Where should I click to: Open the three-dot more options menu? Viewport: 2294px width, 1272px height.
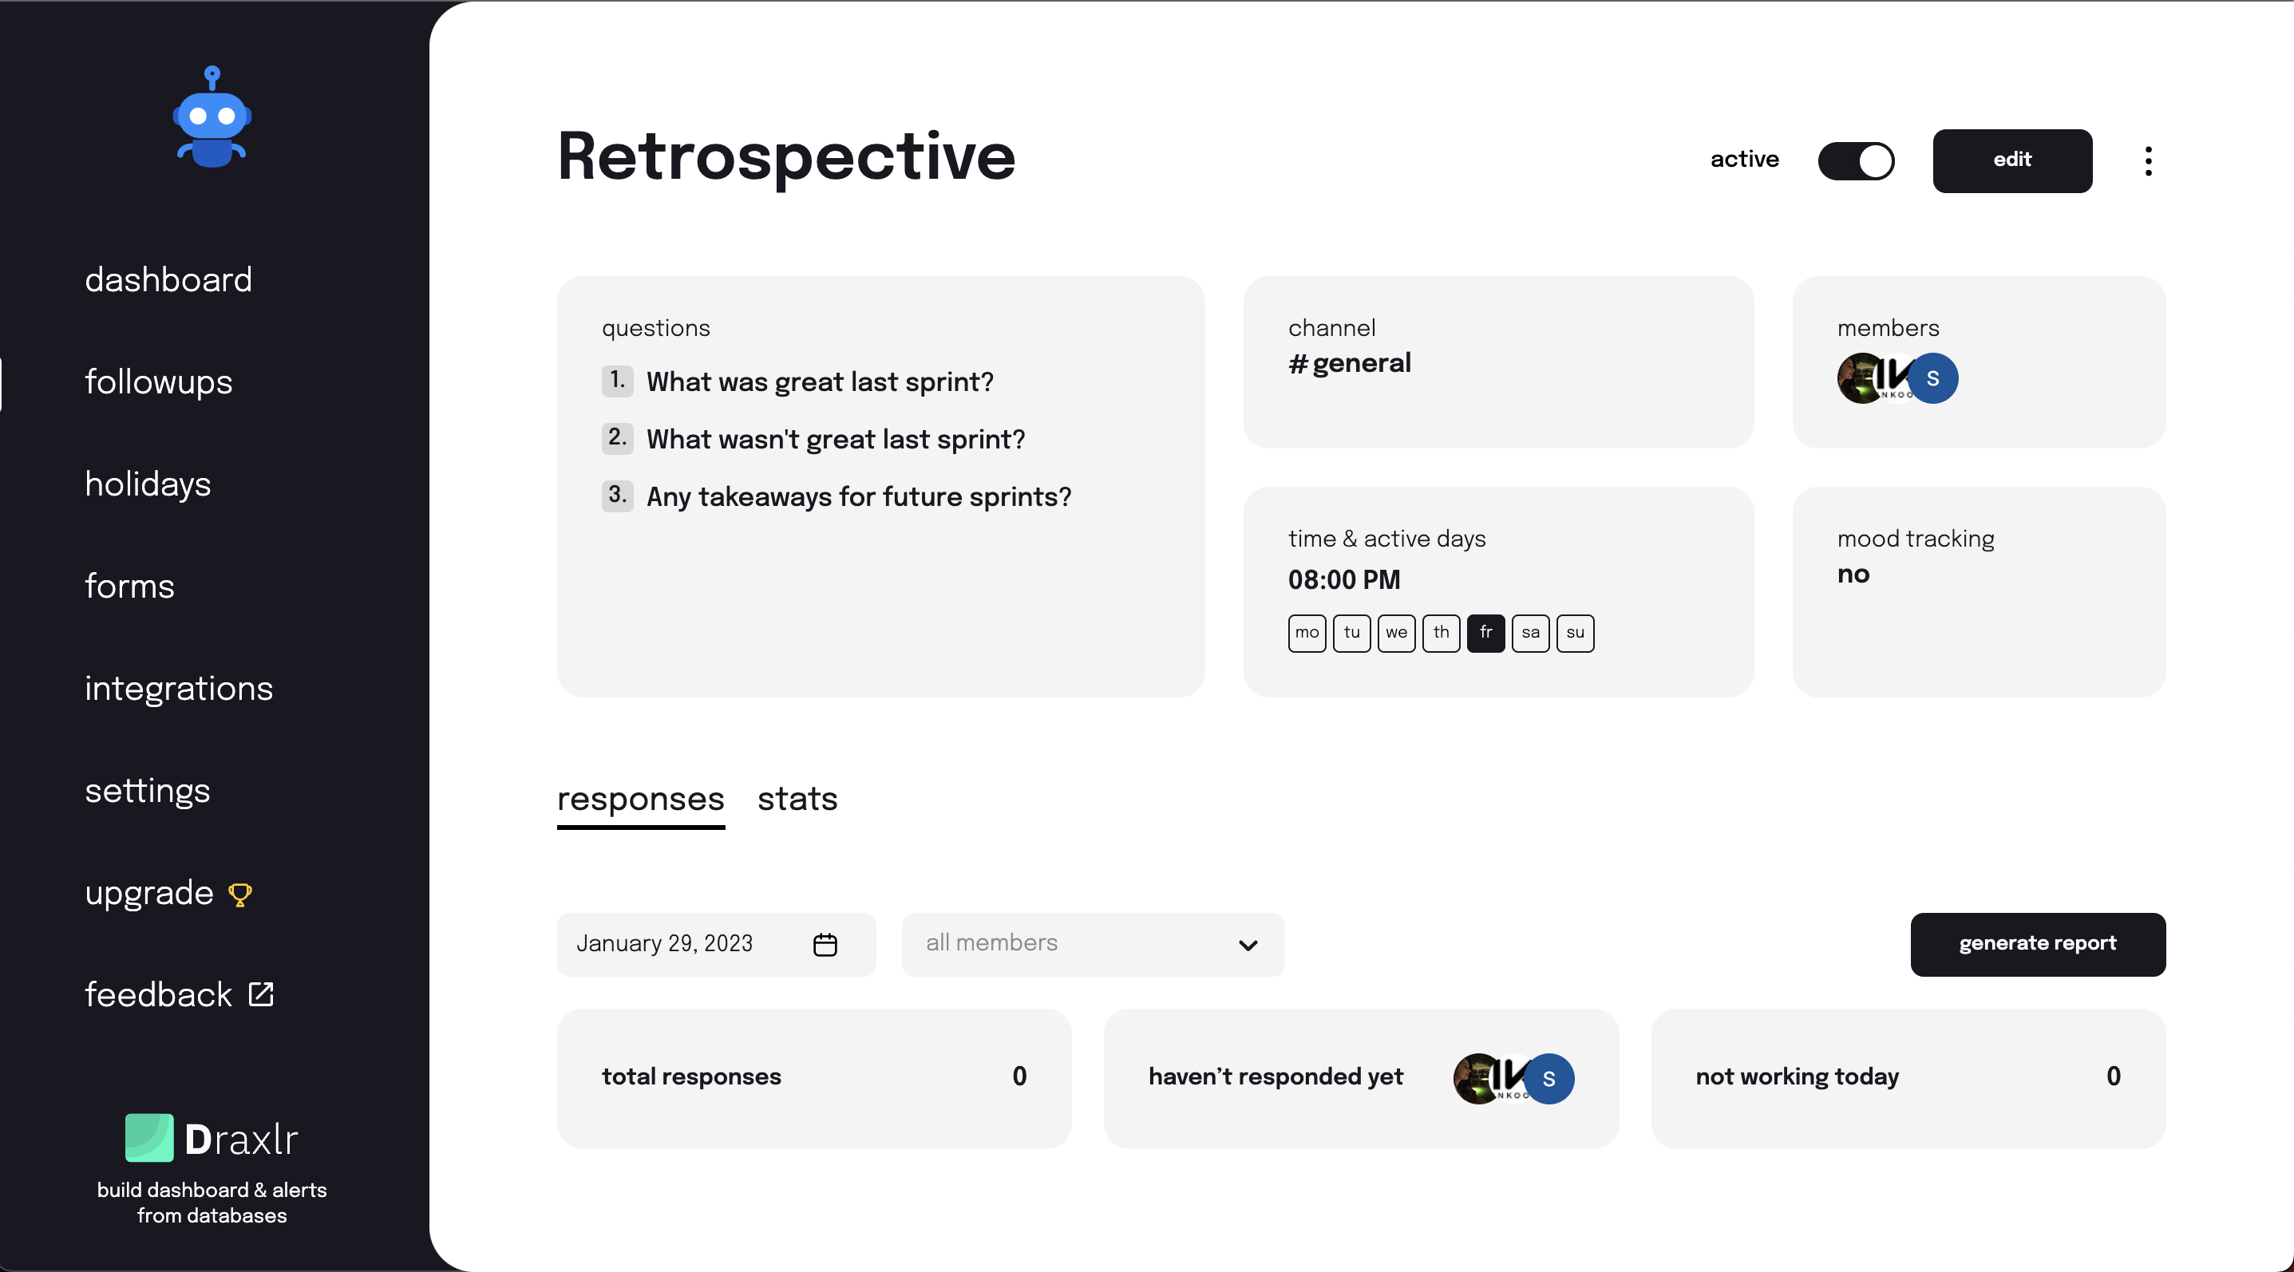tap(2148, 161)
